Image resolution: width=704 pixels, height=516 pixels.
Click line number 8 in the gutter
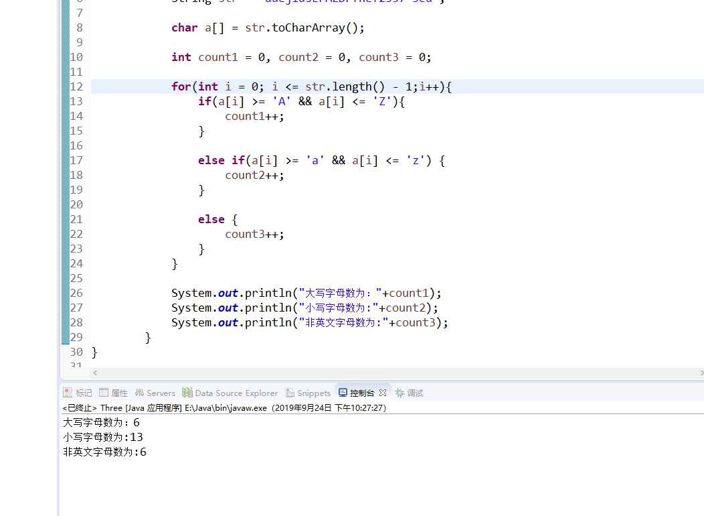pyautogui.click(x=80, y=27)
